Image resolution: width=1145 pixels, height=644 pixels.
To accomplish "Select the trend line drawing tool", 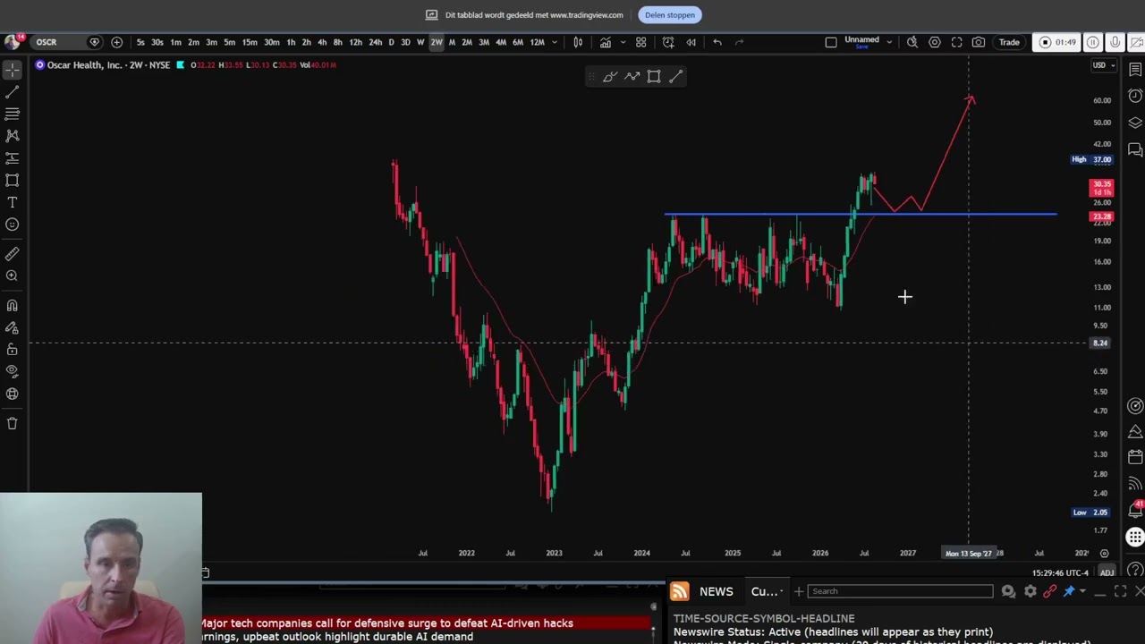I will coord(13,92).
